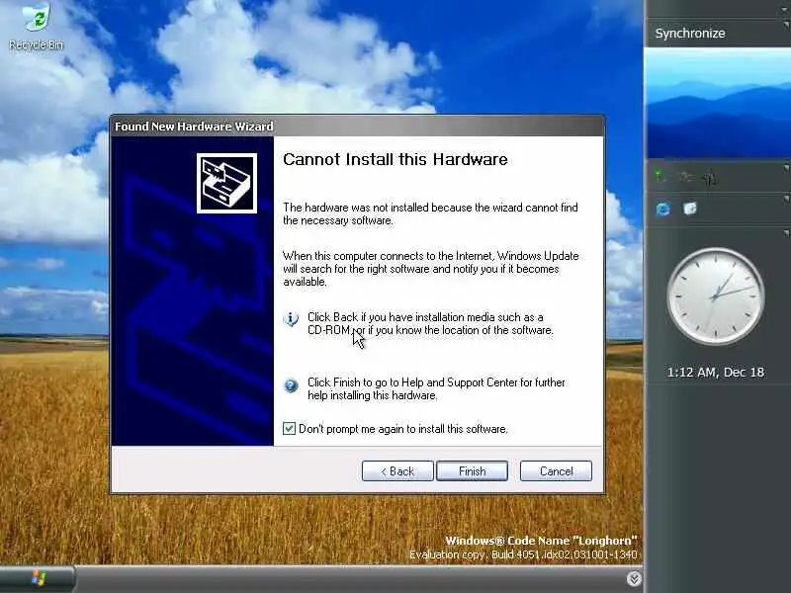Open the Synchronize tile menu arrow

coord(787,25)
